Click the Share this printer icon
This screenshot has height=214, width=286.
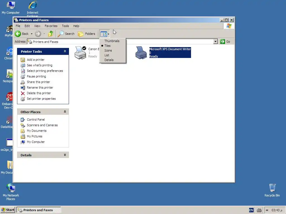pos(23,82)
